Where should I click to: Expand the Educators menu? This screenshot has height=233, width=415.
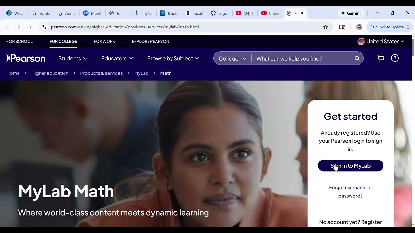click(117, 58)
